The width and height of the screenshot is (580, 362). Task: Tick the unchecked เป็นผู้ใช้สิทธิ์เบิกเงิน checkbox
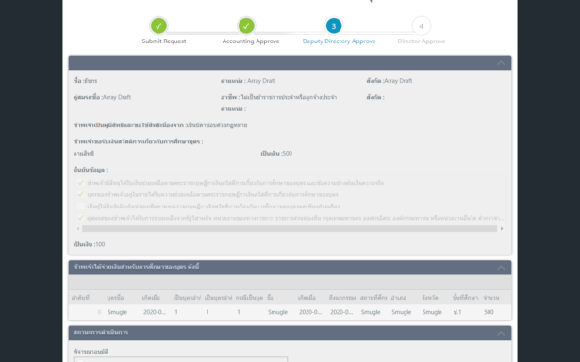coord(80,206)
